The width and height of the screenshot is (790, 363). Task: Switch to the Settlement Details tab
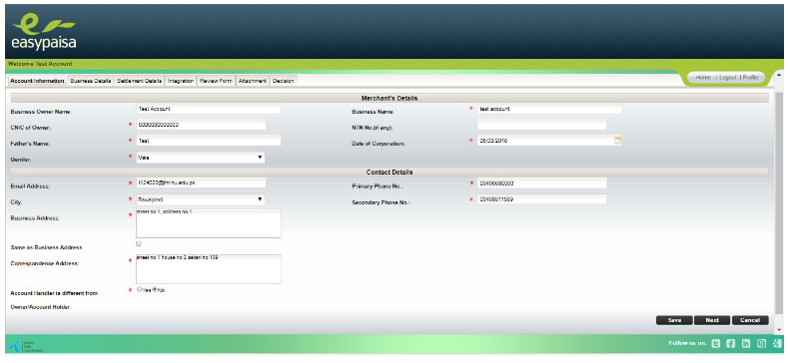tap(140, 81)
